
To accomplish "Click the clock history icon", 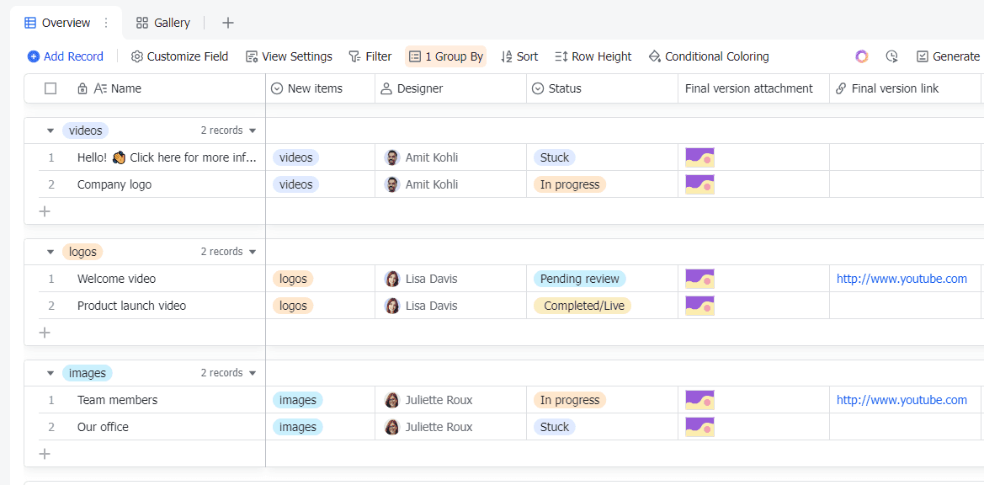I will click(891, 56).
